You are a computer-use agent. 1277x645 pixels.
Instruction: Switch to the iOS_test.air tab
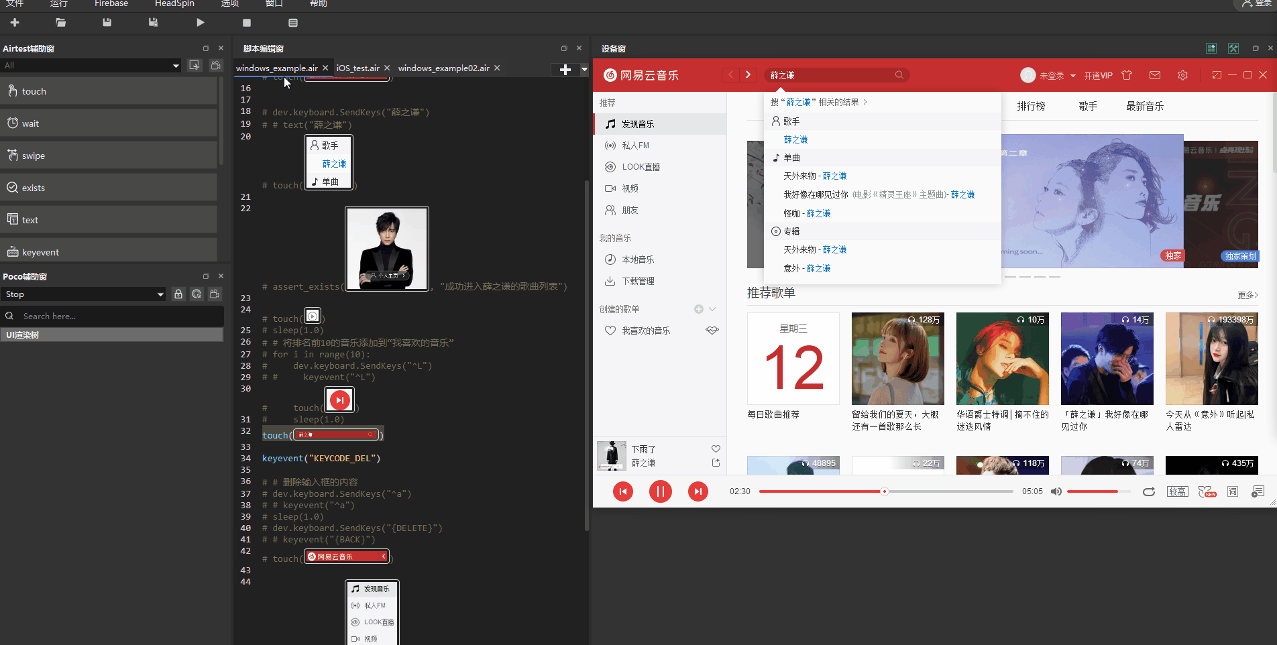[357, 68]
